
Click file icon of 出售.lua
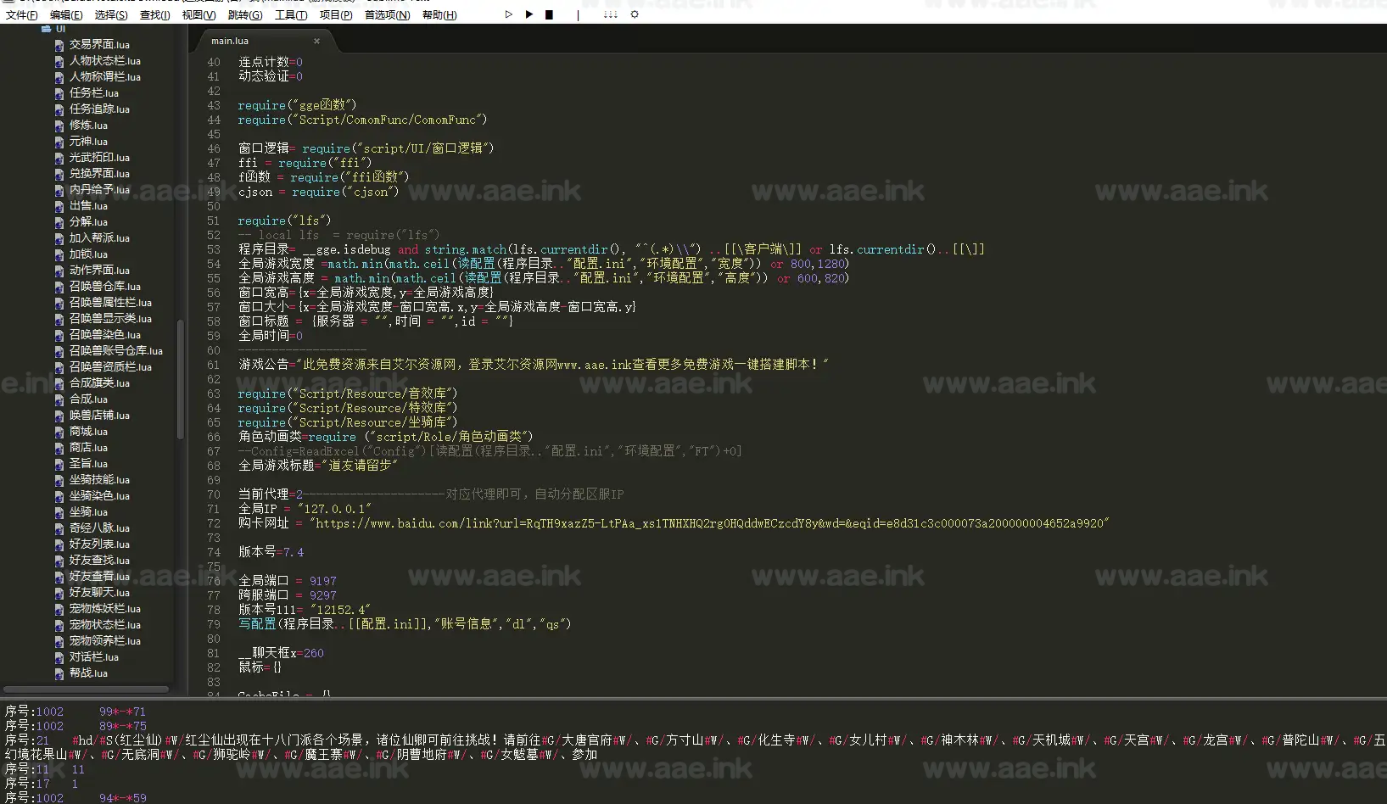[59, 206]
